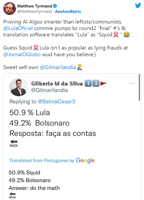Click Translated from Portuguese by text
The width and height of the screenshot is (144, 200).
point(42,160)
